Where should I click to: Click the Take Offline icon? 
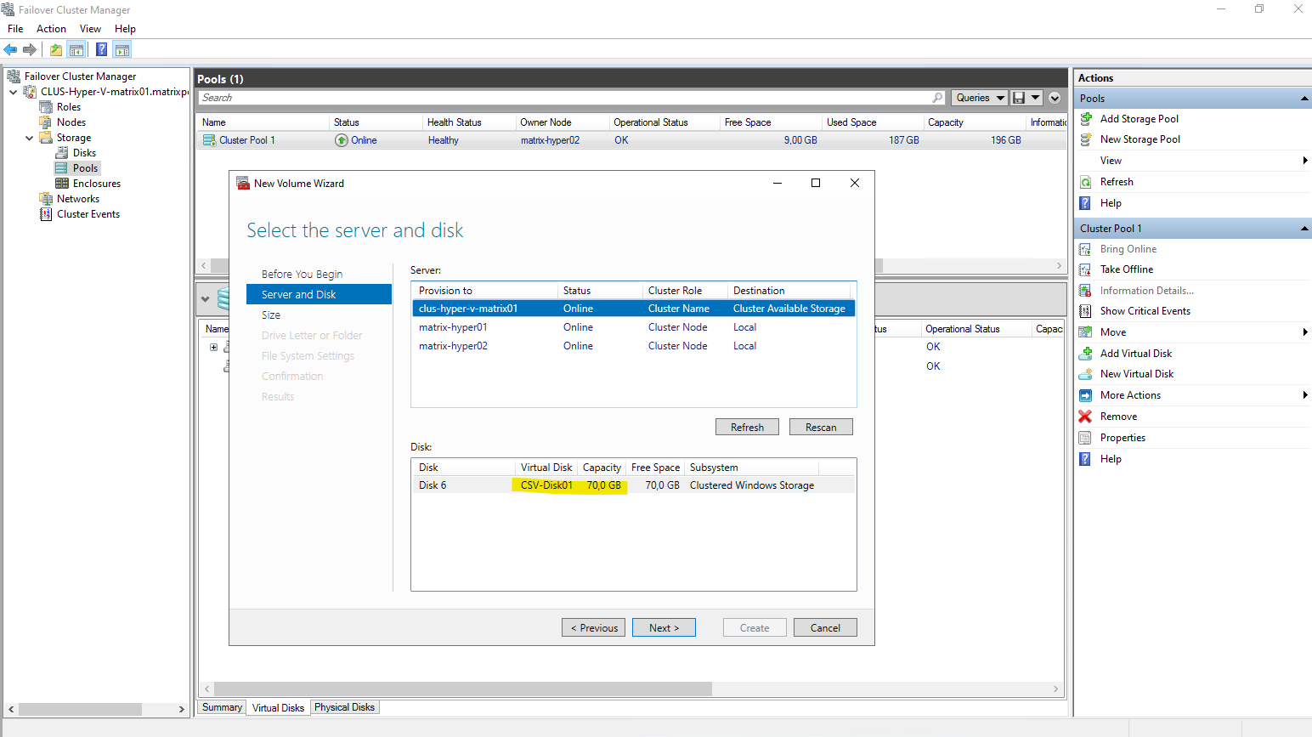[x=1085, y=269]
